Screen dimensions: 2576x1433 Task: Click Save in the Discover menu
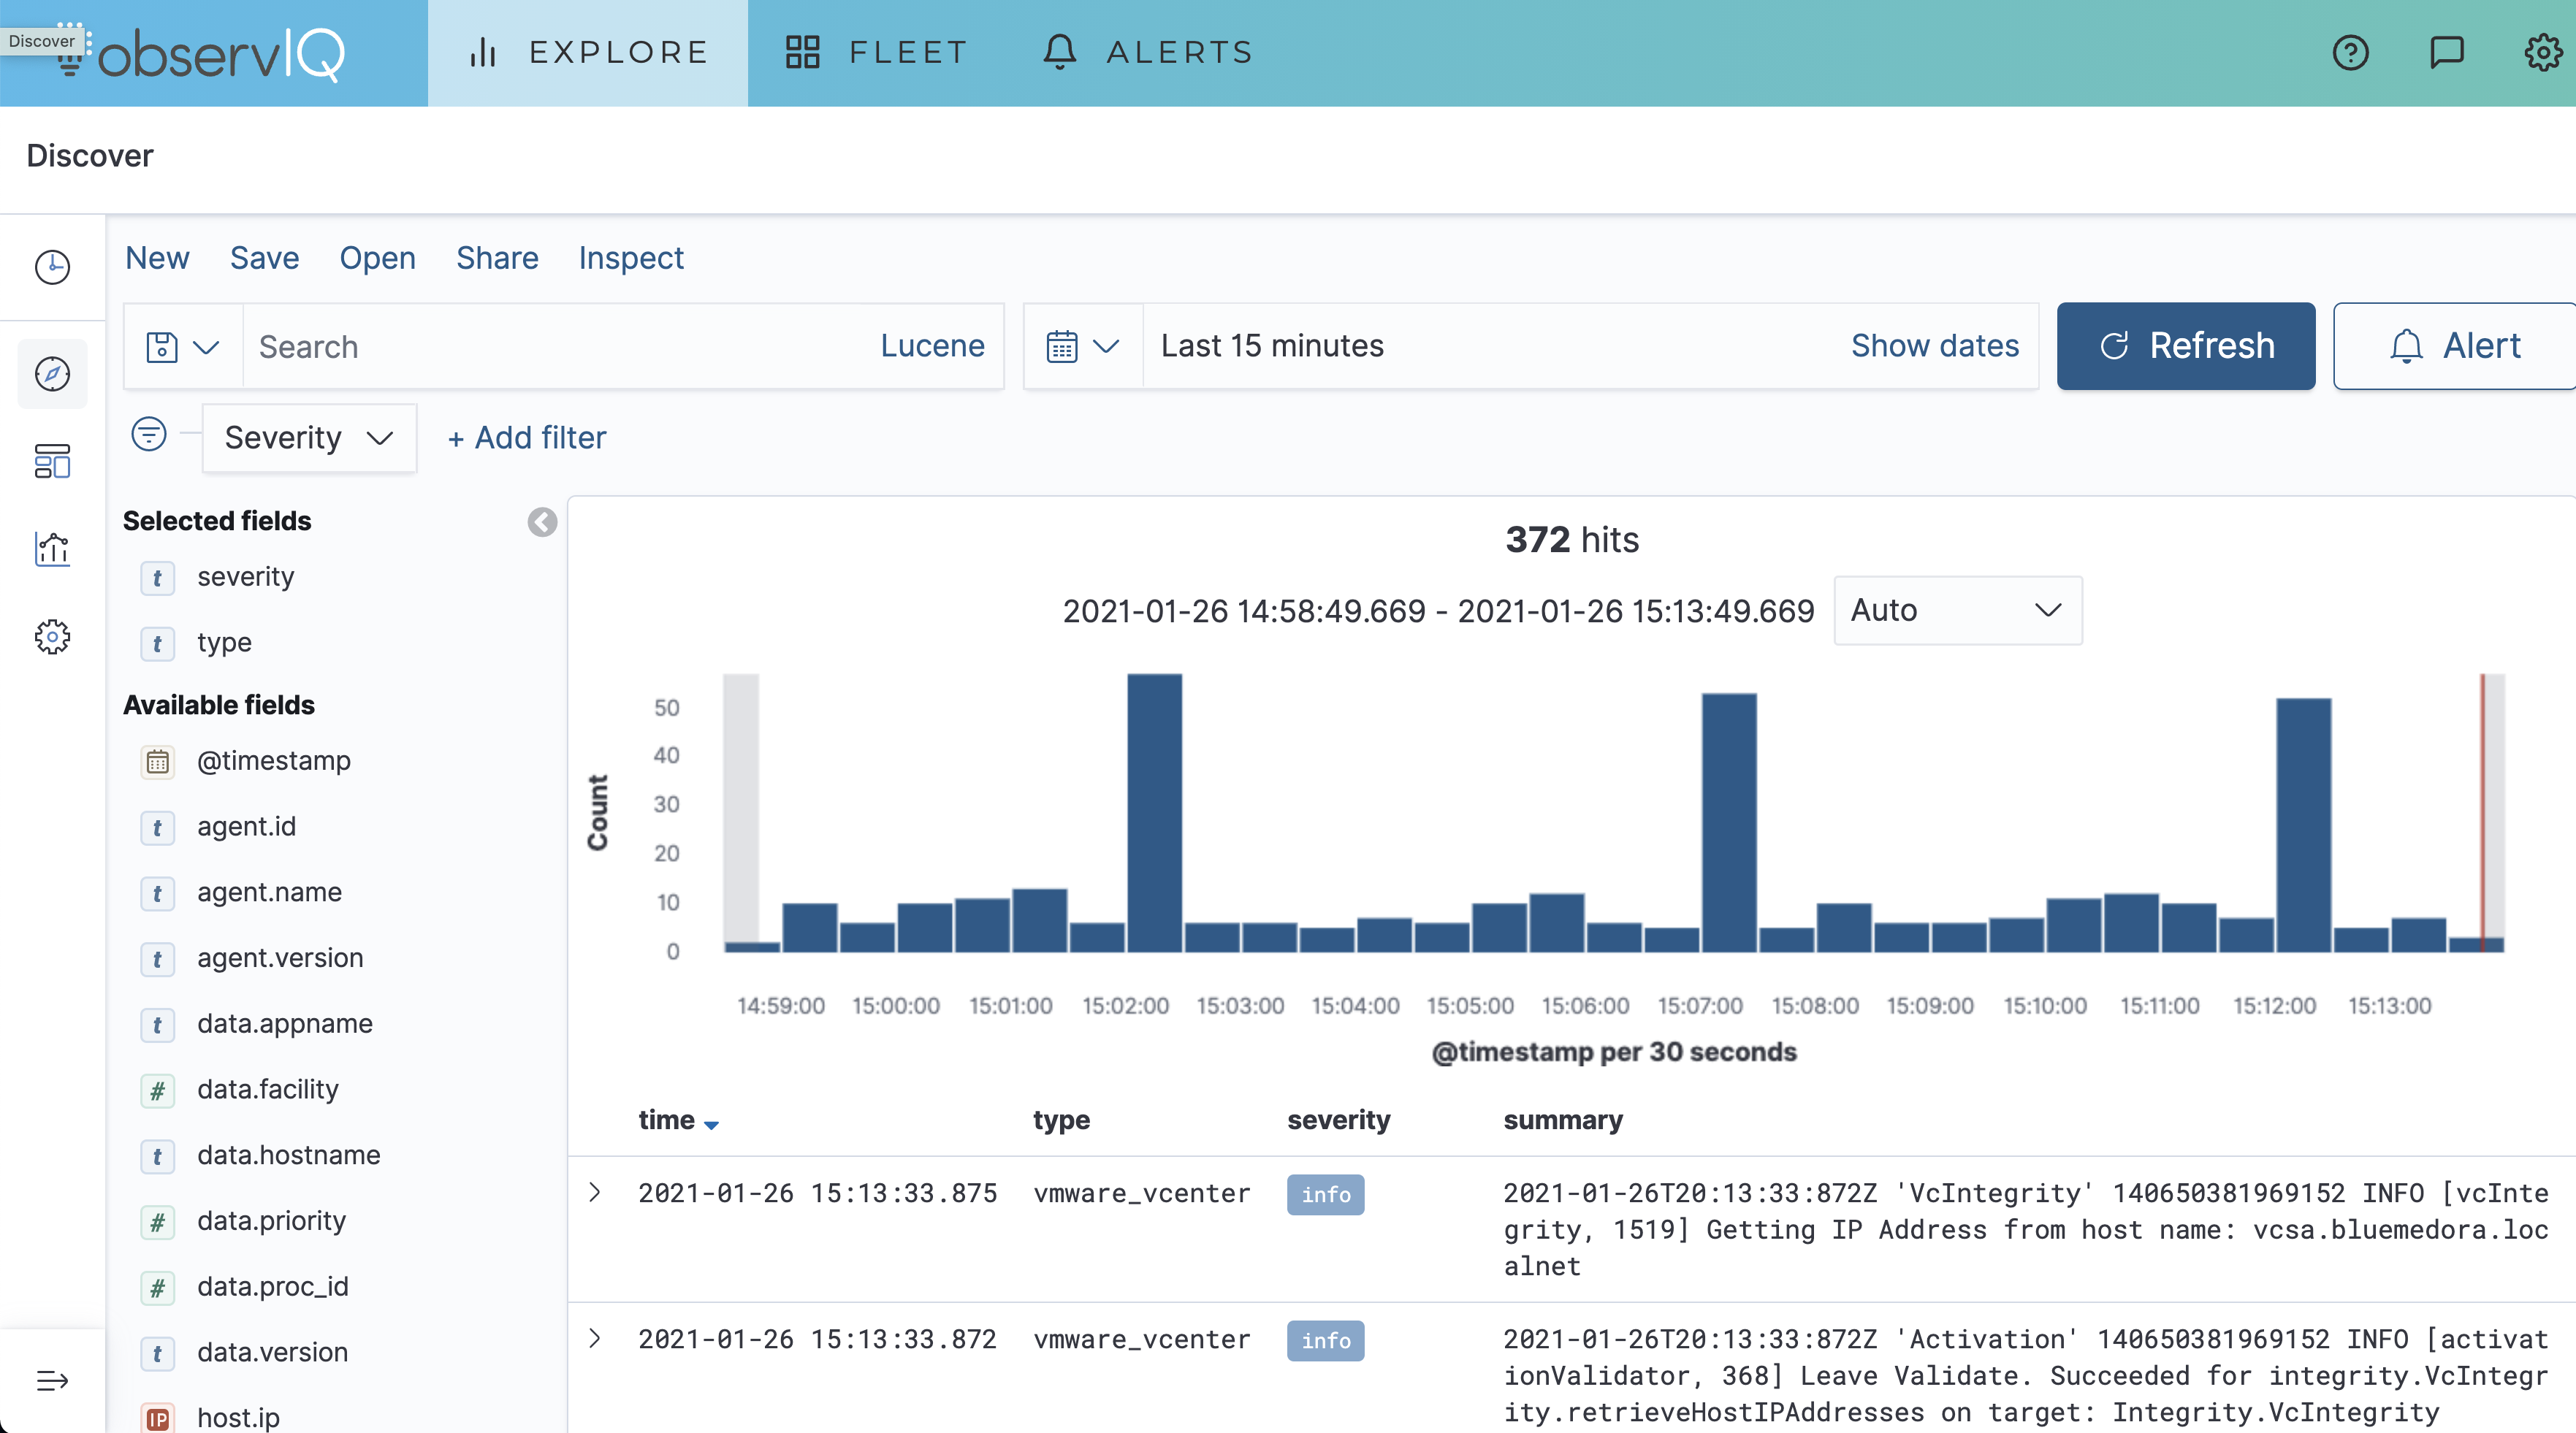tap(264, 258)
